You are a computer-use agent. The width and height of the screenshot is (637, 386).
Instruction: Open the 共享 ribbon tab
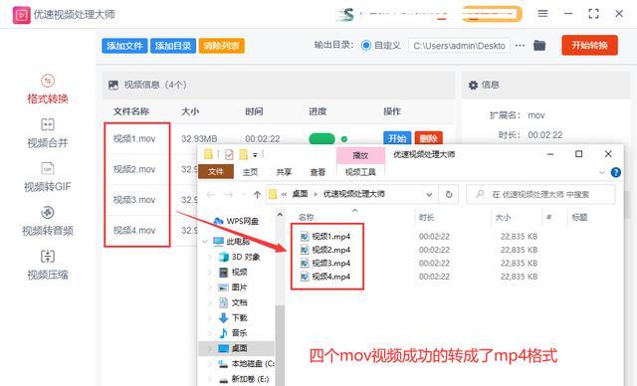(284, 172)
